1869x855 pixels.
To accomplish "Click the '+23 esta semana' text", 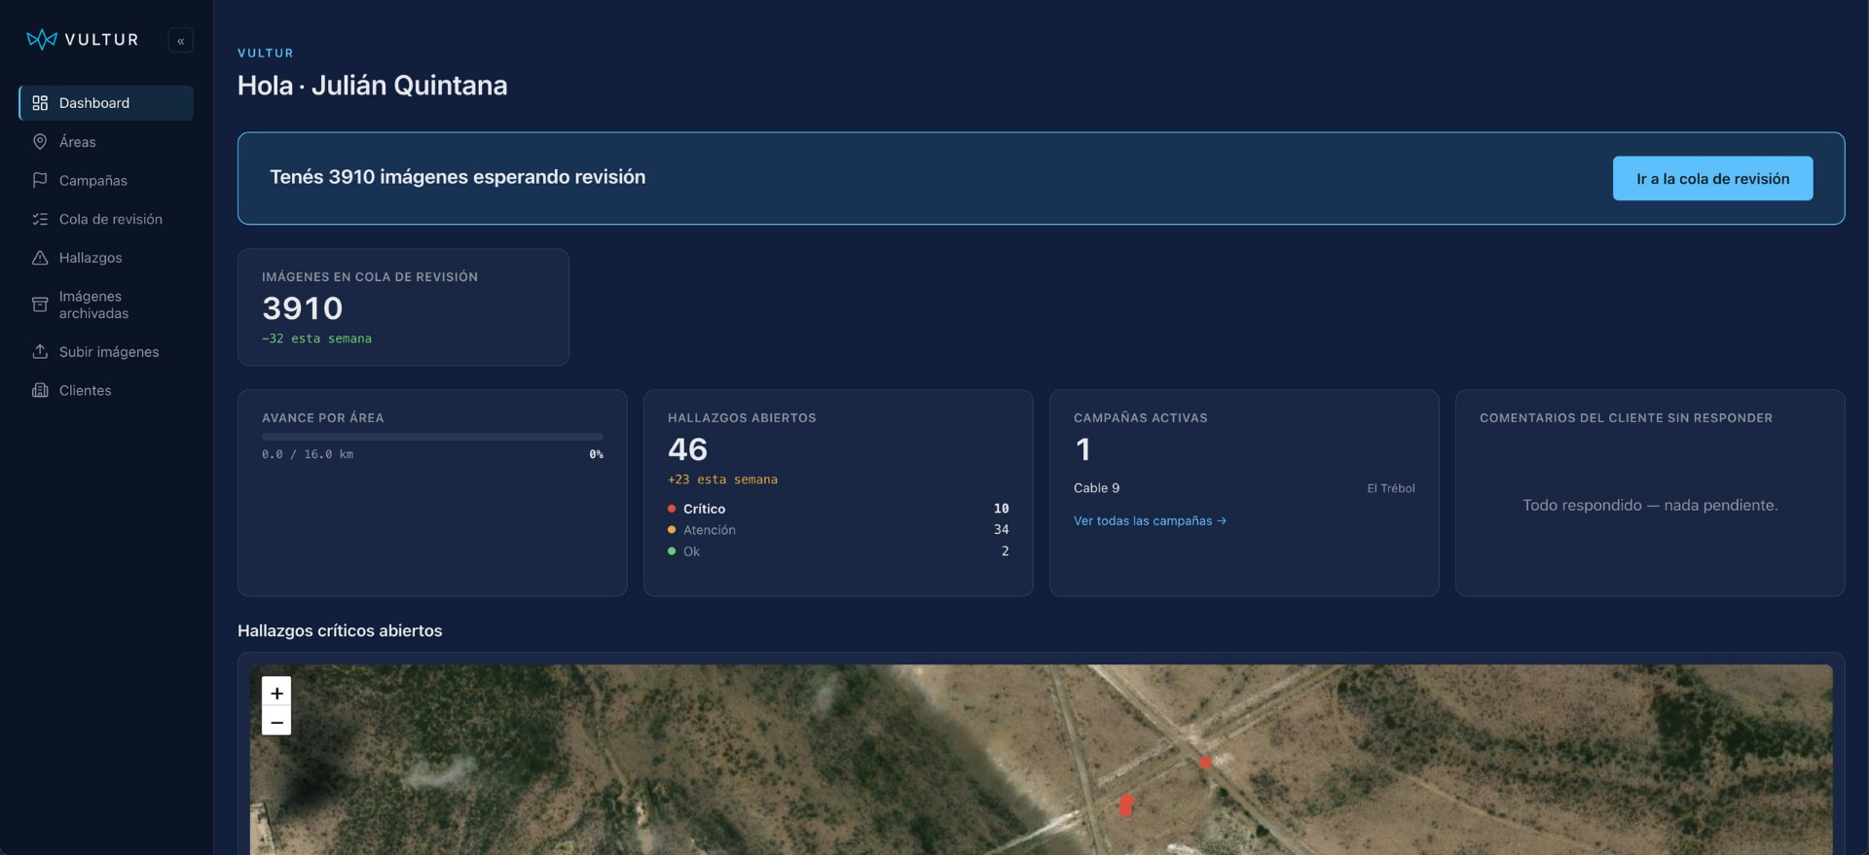I will tap(722, 480).
